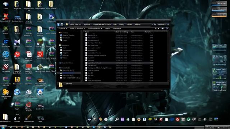Screen dimensions: 230x129
Task: Click the Gravar toolbar button
Action: click(107, 28)
